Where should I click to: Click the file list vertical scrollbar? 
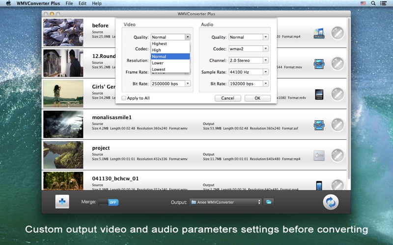tap(349, 98)
